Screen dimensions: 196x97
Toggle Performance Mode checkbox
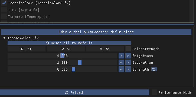[154, 92]
